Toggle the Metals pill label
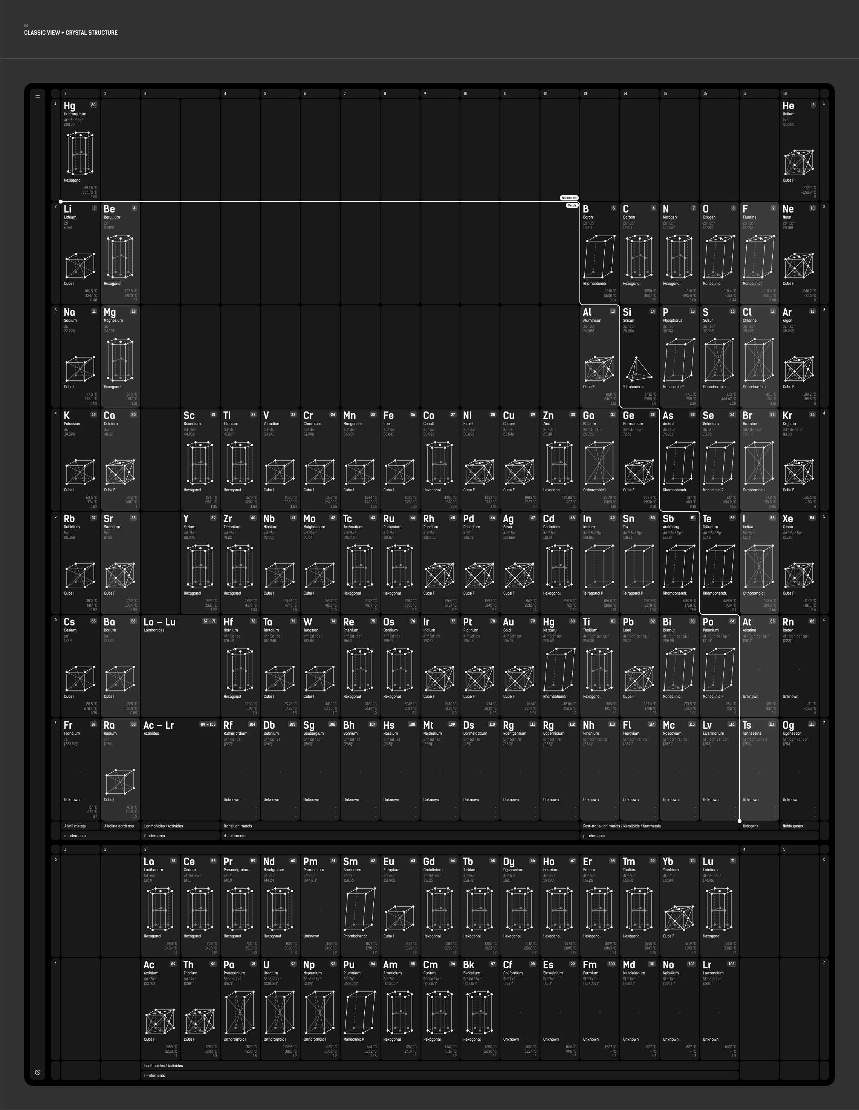Screen dimensions: 859x1110 (x=572, y=205)
